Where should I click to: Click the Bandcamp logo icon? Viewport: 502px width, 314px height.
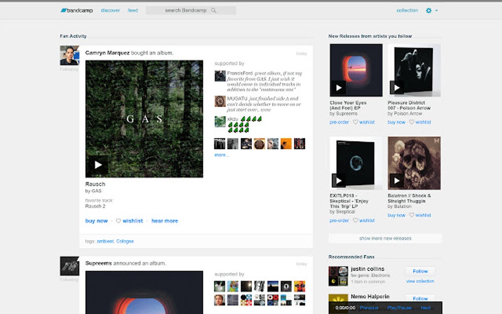[64, 10]
